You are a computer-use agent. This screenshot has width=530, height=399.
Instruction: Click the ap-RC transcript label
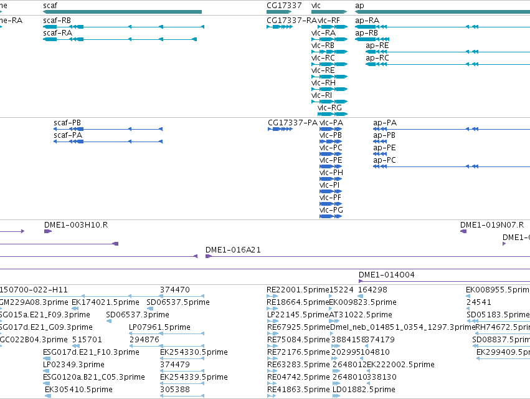pos(377,58)
